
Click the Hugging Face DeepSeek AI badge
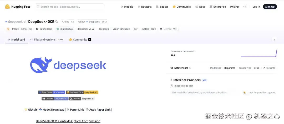(x=82, y=92)
